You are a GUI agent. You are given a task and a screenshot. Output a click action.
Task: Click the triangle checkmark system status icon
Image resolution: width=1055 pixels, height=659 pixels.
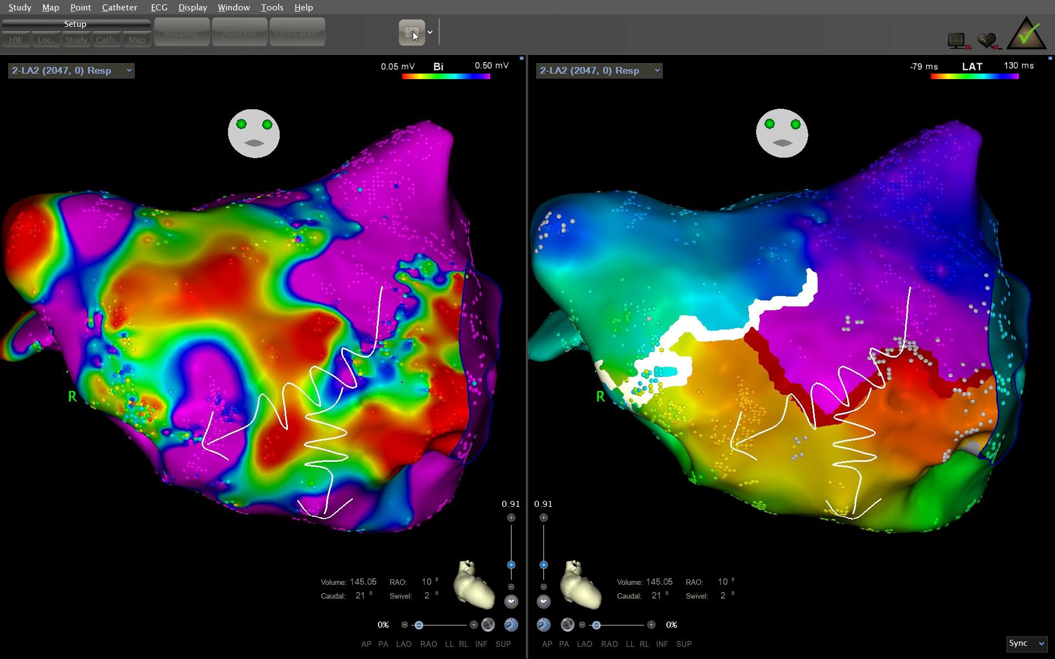point(1026,33)
